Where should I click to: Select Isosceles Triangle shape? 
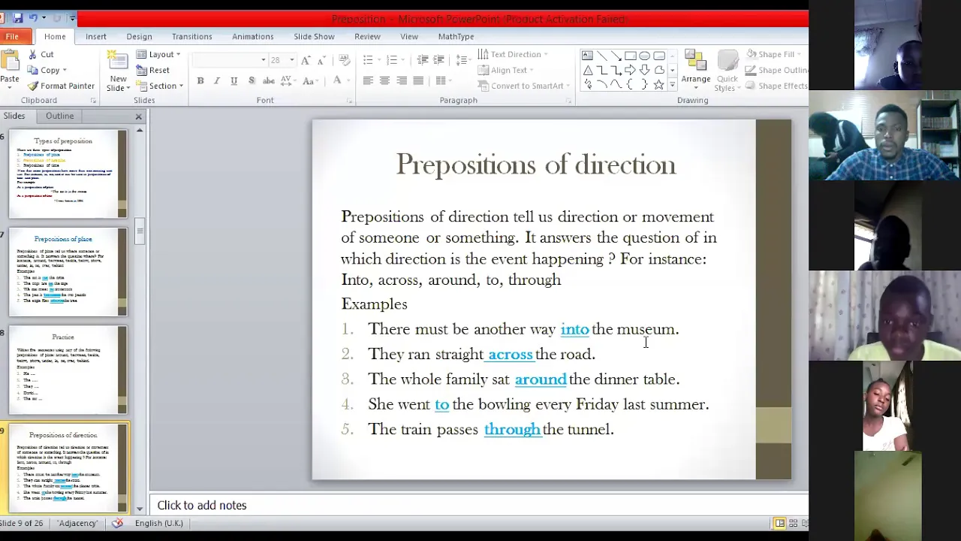tap(587, 70)
